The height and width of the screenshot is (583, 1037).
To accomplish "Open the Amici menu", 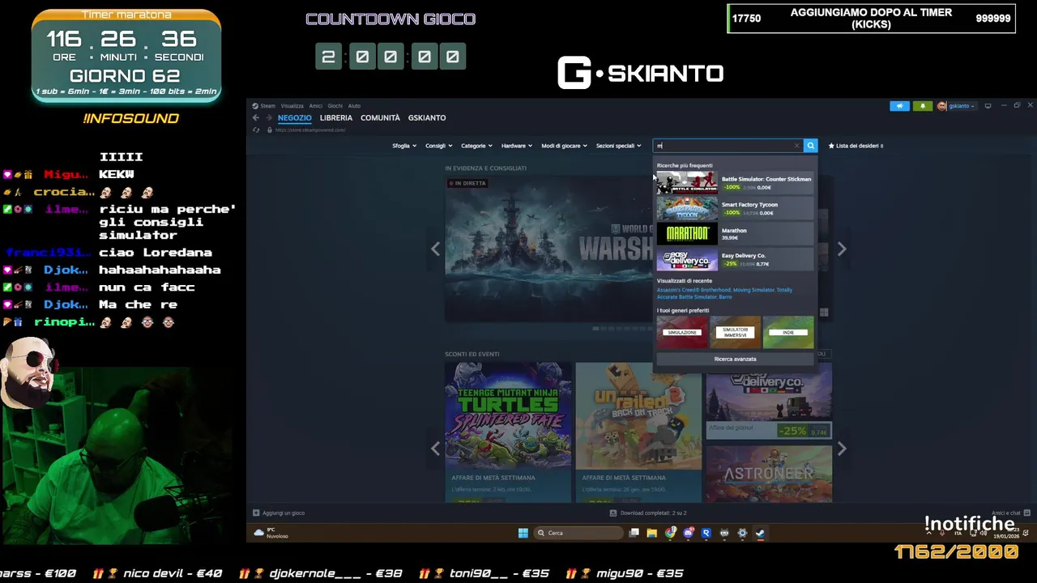I will click(315, 106).
